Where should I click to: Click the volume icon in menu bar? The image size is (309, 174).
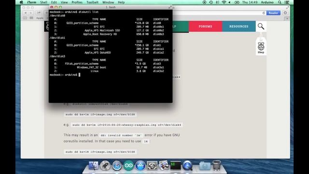point(230,2)
